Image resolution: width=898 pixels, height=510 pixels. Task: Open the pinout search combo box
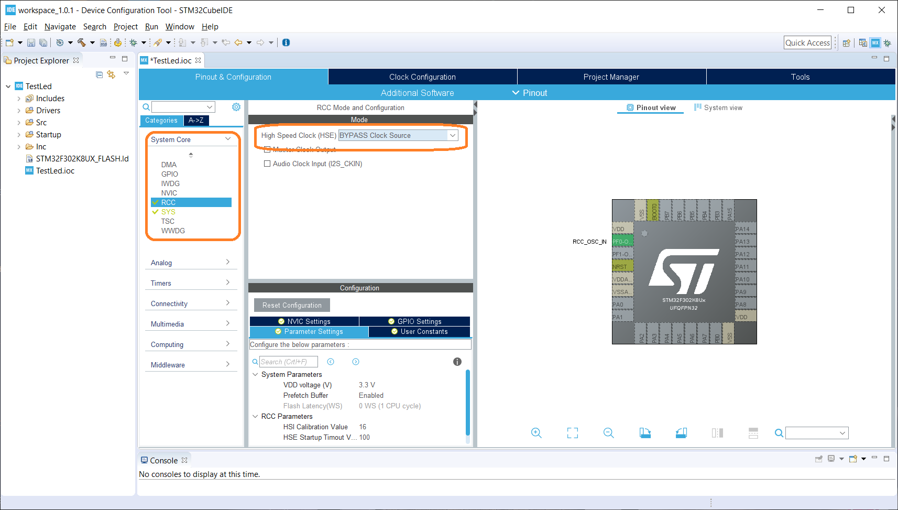817,433
